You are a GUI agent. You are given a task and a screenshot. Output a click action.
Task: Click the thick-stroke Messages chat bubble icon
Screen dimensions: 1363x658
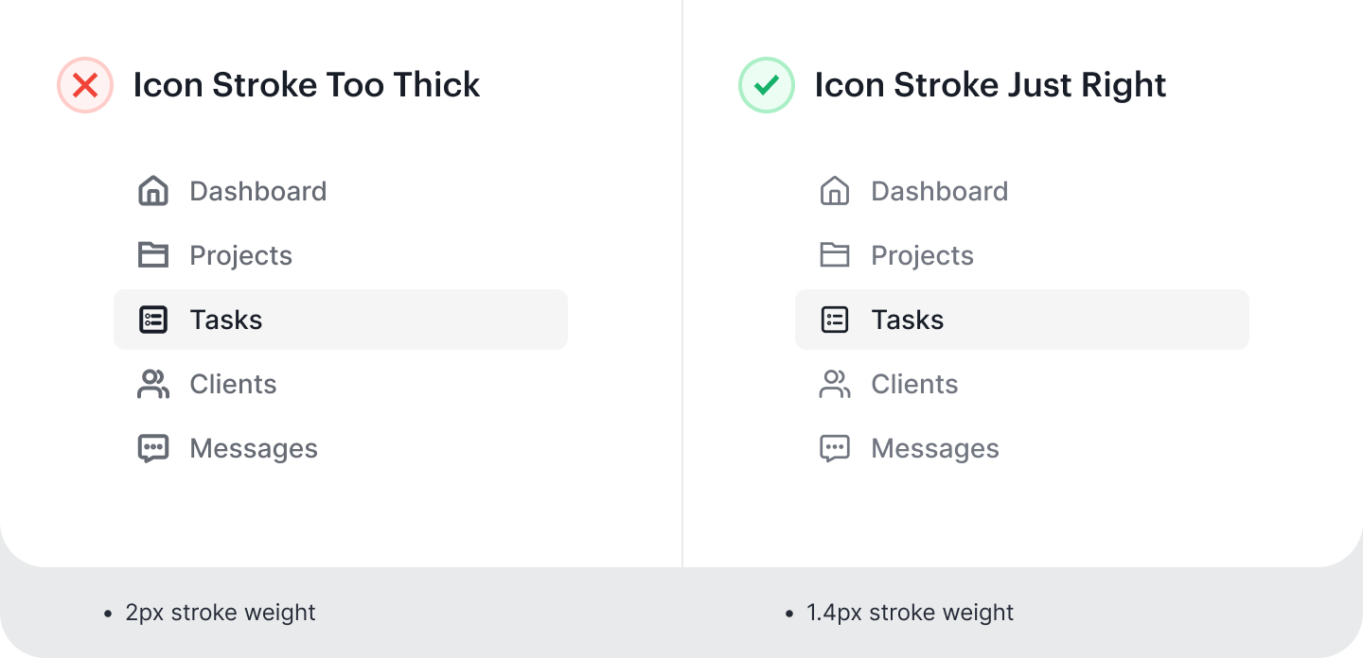[x=153, y=448]
